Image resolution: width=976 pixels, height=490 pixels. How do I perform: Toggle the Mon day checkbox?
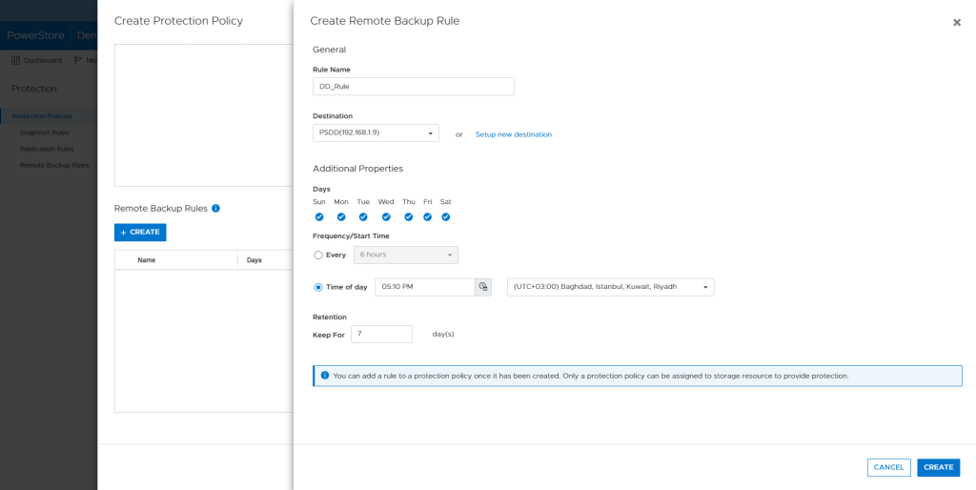pos(341,217)
